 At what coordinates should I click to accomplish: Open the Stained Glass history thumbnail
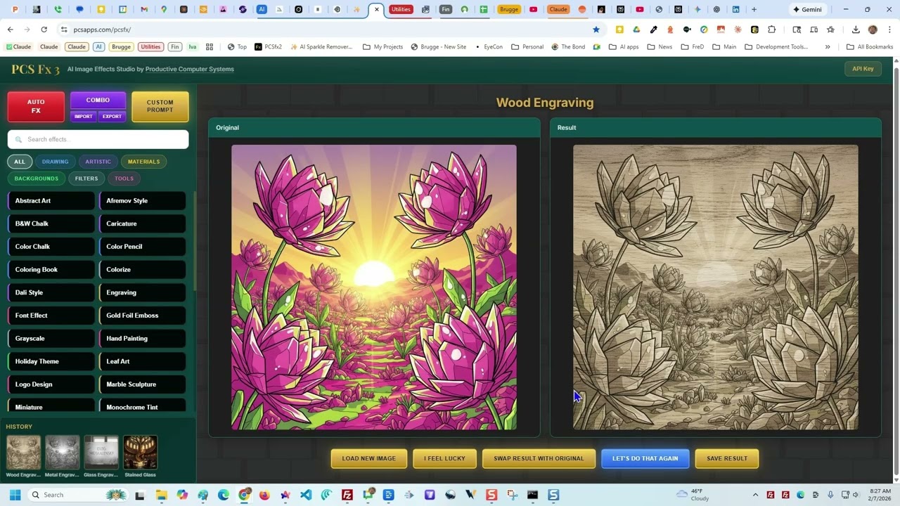click(140, 453)
